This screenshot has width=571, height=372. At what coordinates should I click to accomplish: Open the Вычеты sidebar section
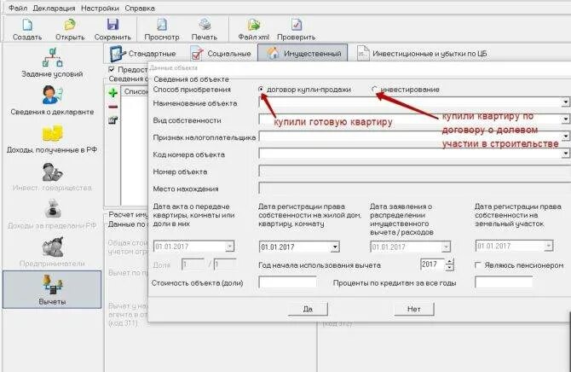click(x=52, y=289)
